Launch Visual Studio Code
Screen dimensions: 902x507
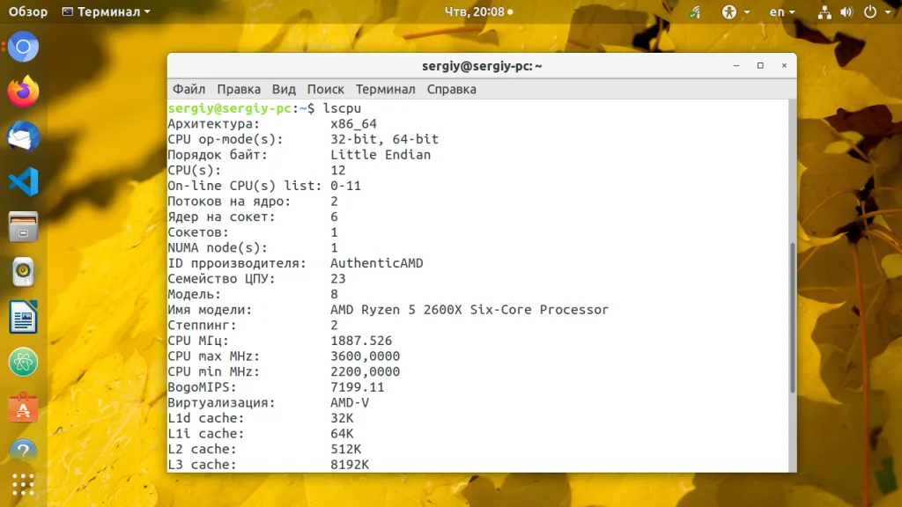(x=24, y=182)
